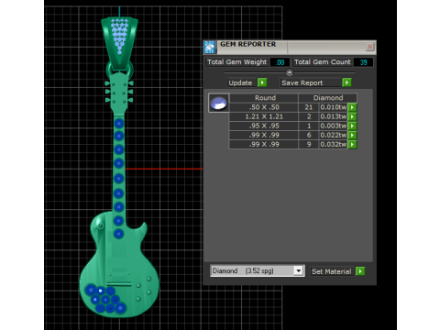
Task: Select the white-highlighted gem on guitar body
Action: point(100,291)
